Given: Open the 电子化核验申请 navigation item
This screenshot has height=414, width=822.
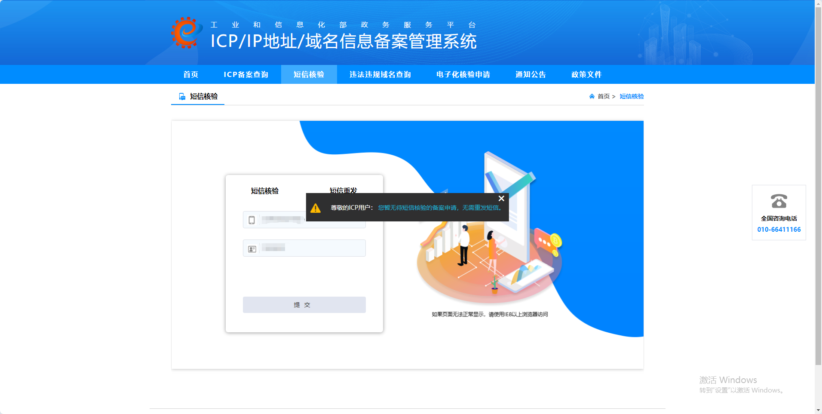Looking at the screenshot, I should [463, 74].
